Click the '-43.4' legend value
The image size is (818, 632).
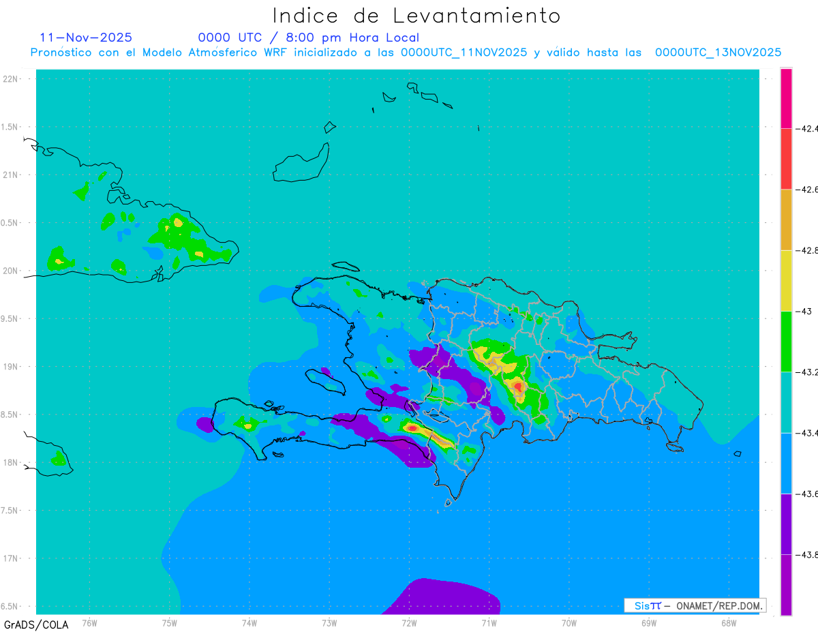tap(807, 433)
